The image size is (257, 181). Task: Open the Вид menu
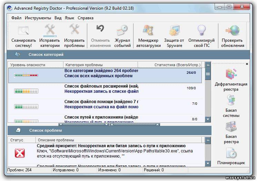point(58,18)
